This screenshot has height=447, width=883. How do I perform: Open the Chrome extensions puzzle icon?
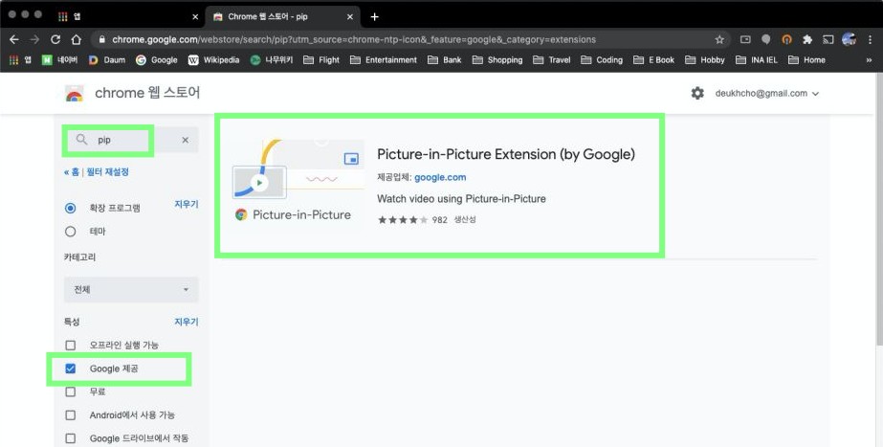click(806, 39)
